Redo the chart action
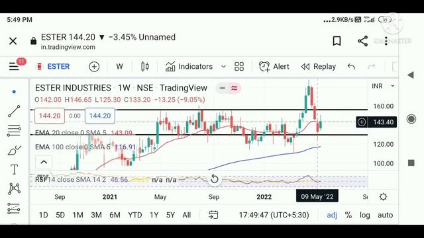 click(x=372, y=66)
